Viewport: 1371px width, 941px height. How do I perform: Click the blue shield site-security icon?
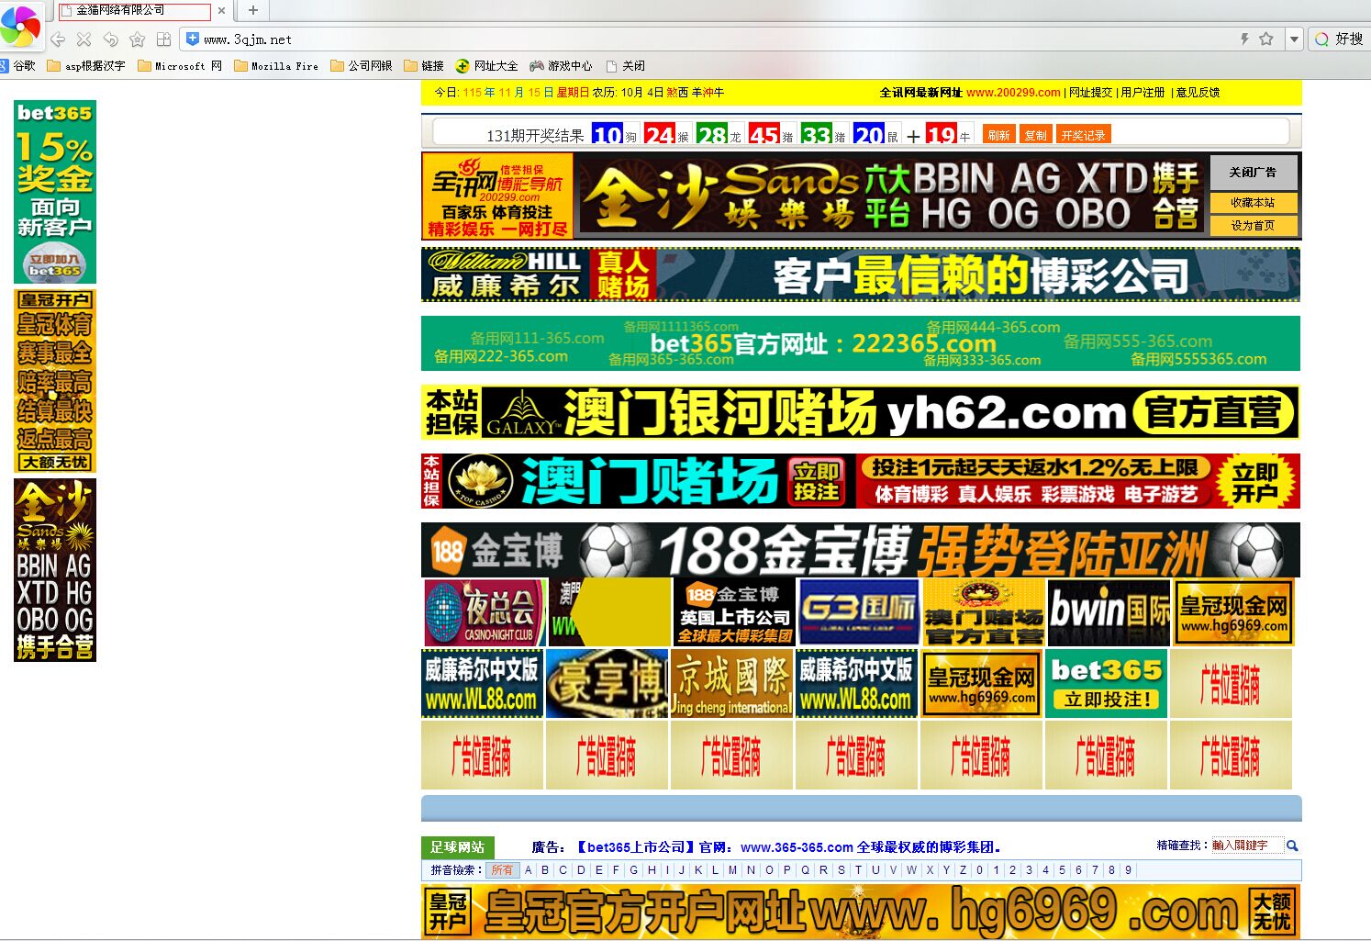click(192, 39)
